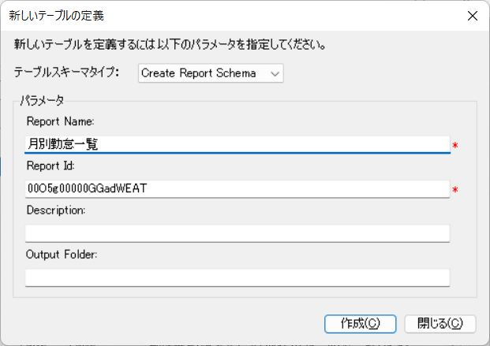490x346 pixels.
Task: Click the 月別勤怠一覧 text in Report Name
Action: (63, 143)
